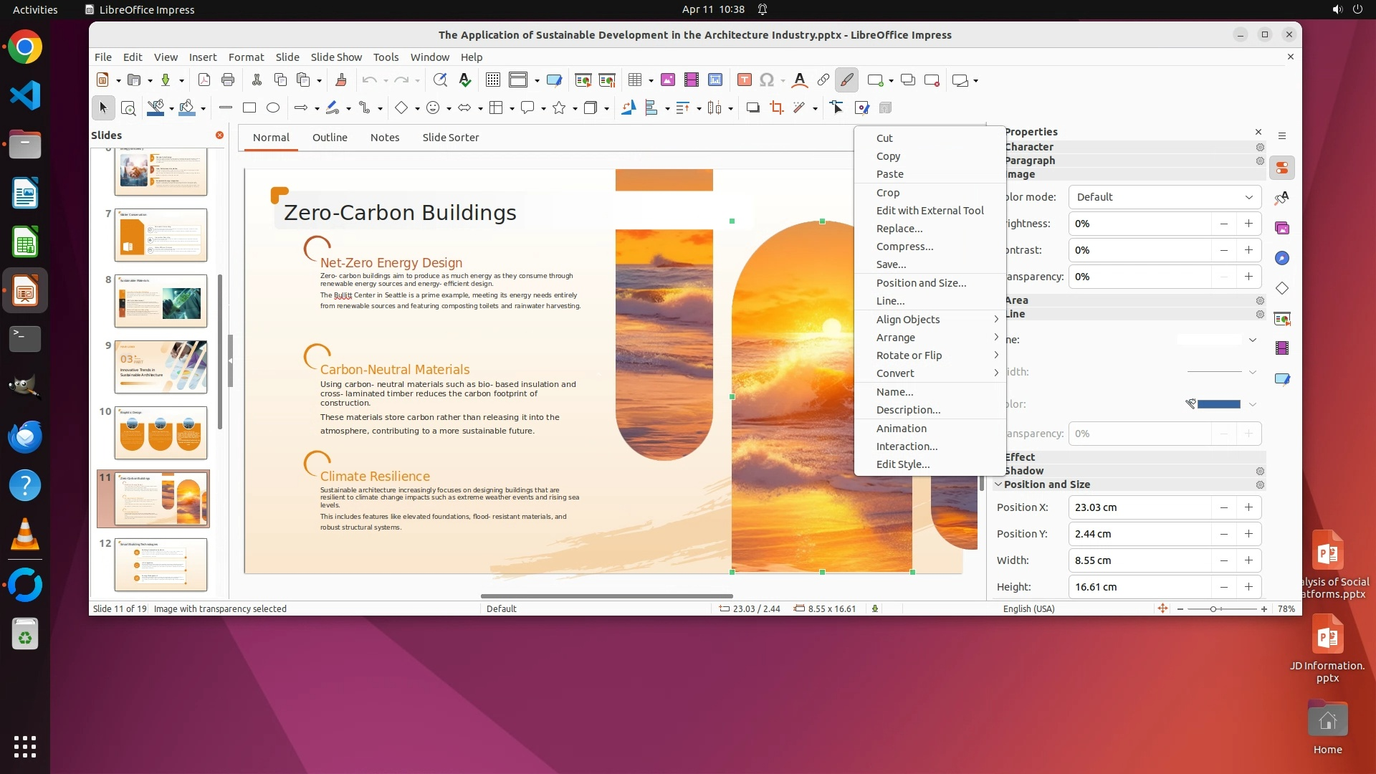Click the Clone Formatting paintbrush icon
The width and height of the screenshot is (1376, 774).
341,80
